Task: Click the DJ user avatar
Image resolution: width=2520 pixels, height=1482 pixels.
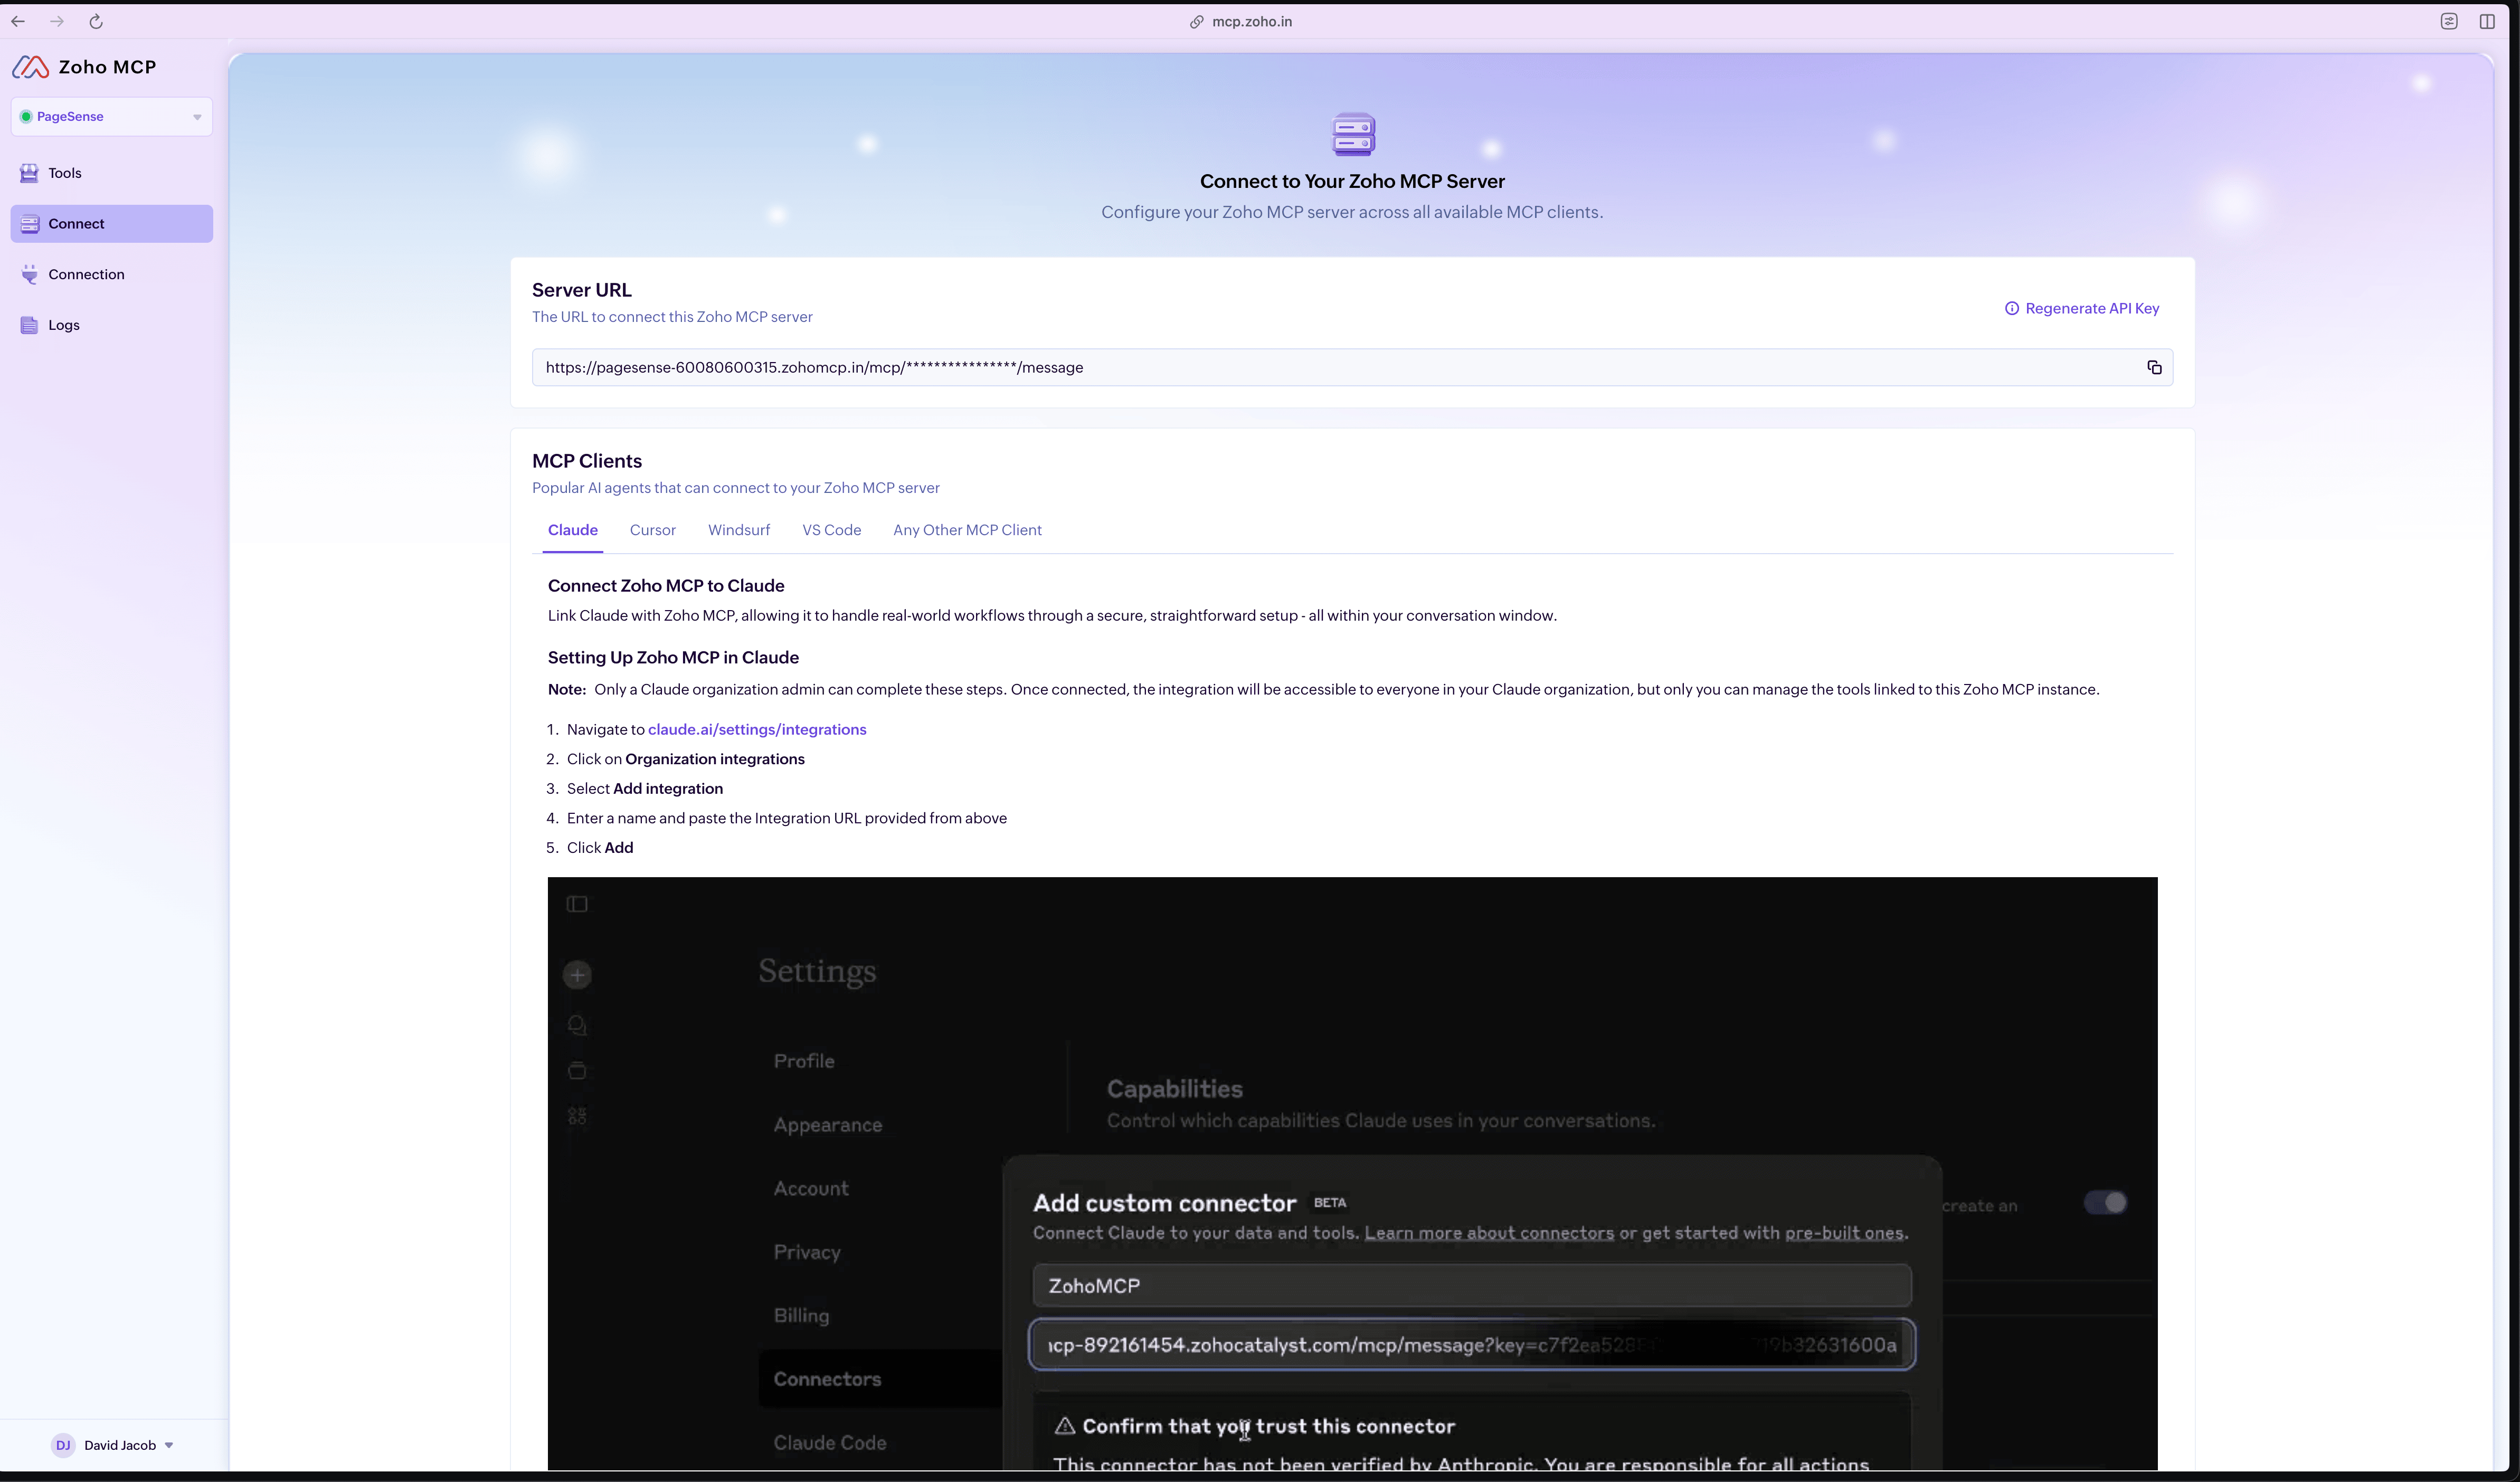Action: [63, 1445]
